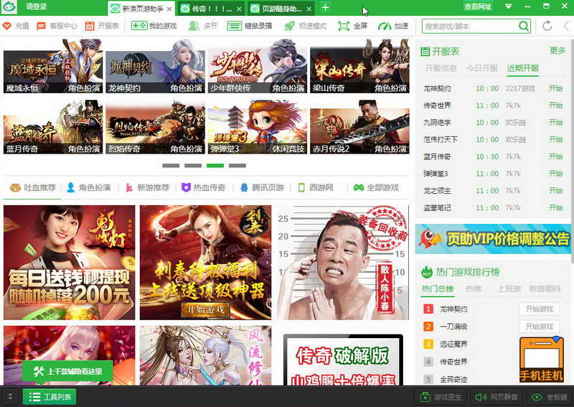Select 腾讯页游 category tab

tap(262, 187)
